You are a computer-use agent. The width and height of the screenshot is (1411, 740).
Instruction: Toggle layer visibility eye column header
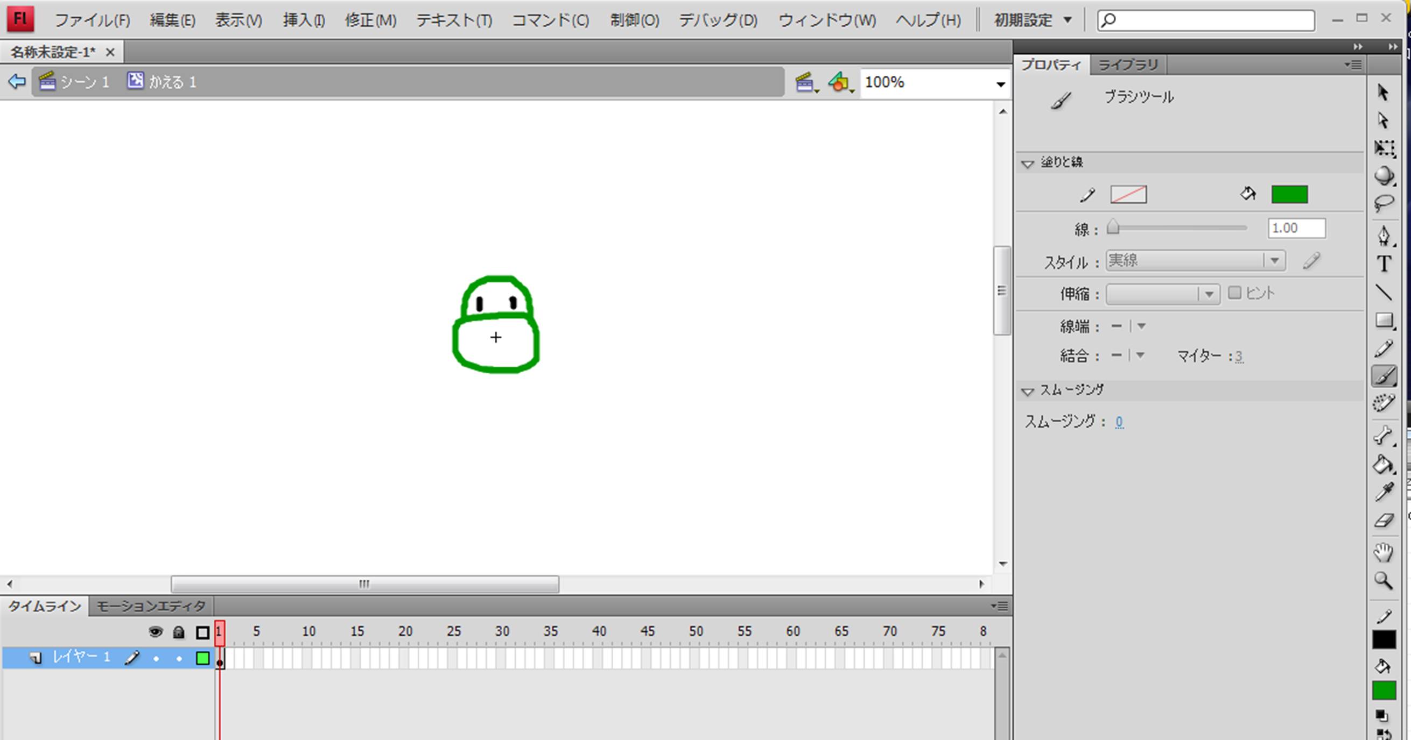[x=156, y=633]
